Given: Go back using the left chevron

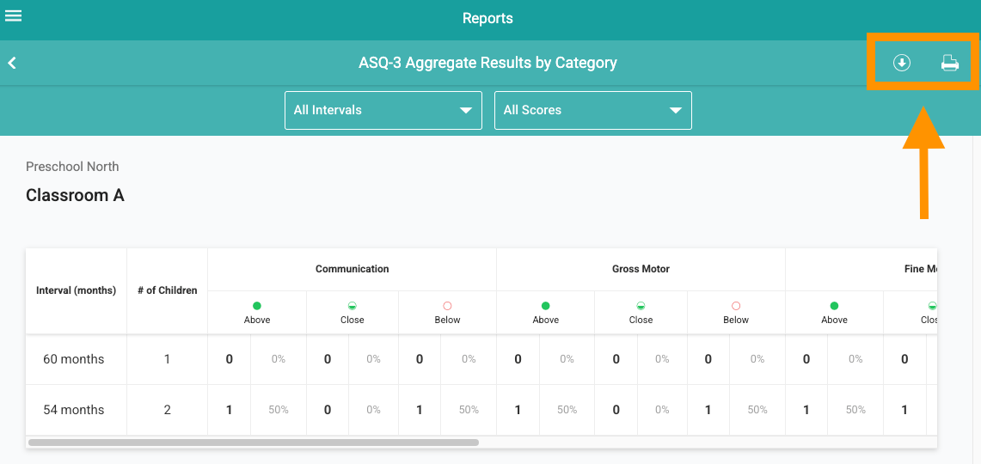Looking at the screenshot, I should point(12,63).
